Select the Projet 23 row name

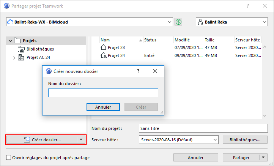(116, 47)
